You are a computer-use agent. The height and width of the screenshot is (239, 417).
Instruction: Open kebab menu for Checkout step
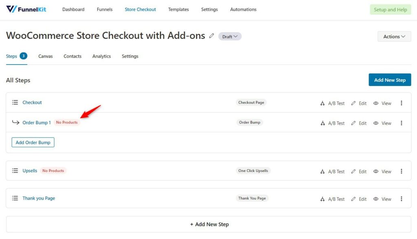point(401,103)
